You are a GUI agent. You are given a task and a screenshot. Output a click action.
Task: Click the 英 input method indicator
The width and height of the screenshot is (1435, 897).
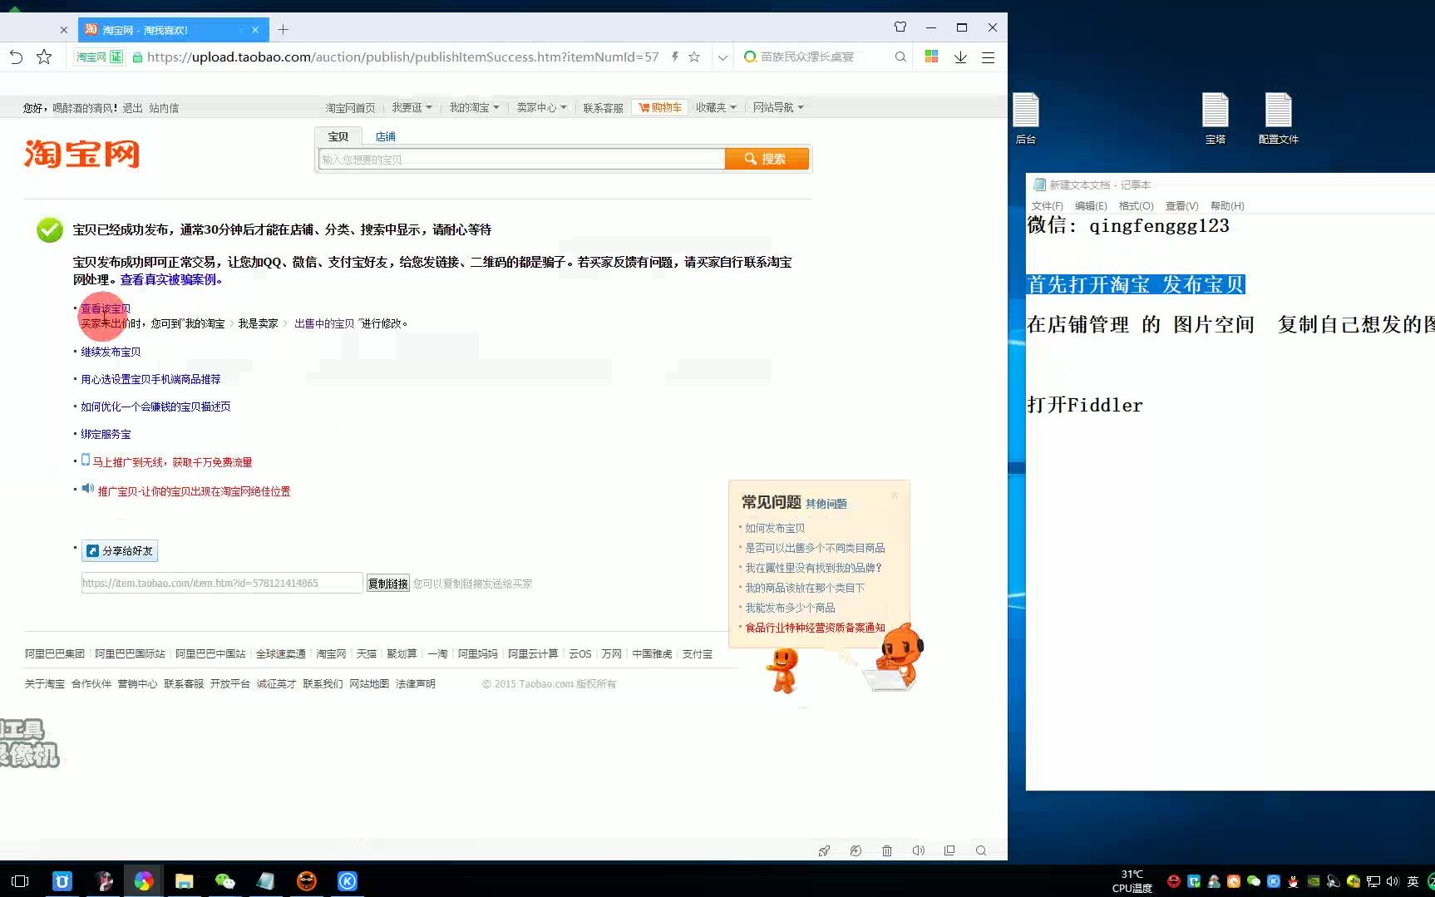point(1413,881)
